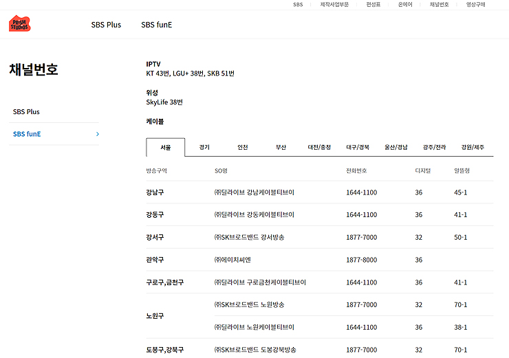Click the Prism Studios logo

pyautogui.click(x=20, y=23)
